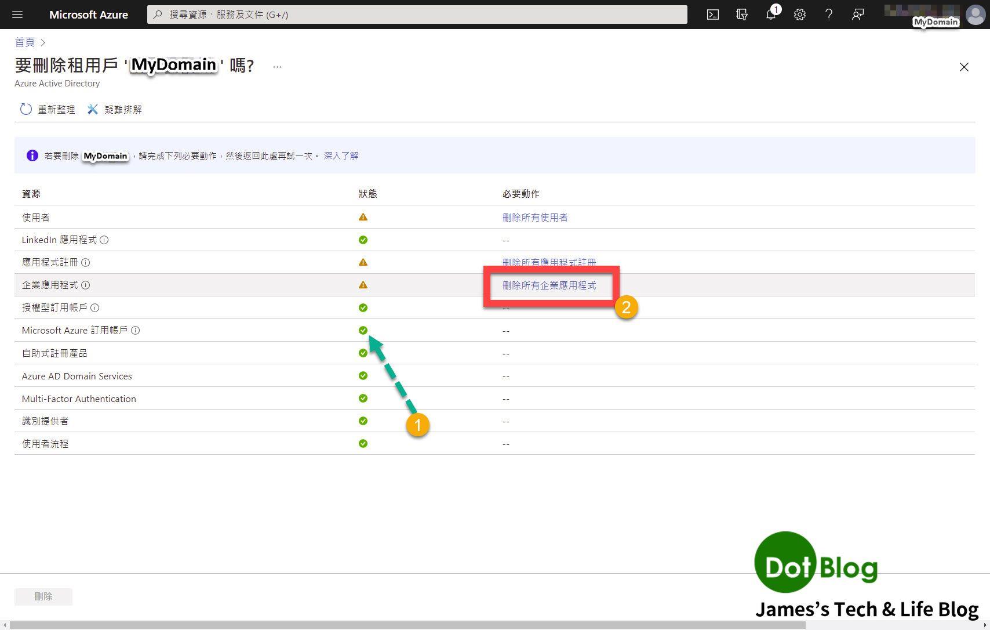990x630 pixels.
Task: Open the Azure portal hamburger menu
Action: [x=17, y=15]
